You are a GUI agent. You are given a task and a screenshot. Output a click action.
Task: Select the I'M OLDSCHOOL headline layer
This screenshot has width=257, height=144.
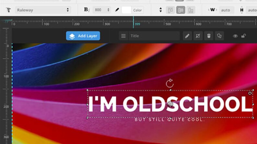(170, 104)
